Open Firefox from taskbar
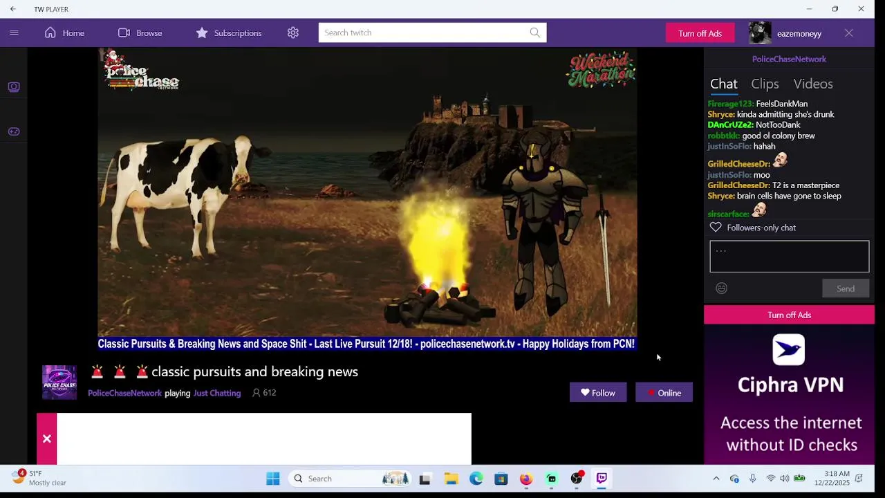This screenshot has width=885, height=498. pyautogui.click(x=526, y=479)
